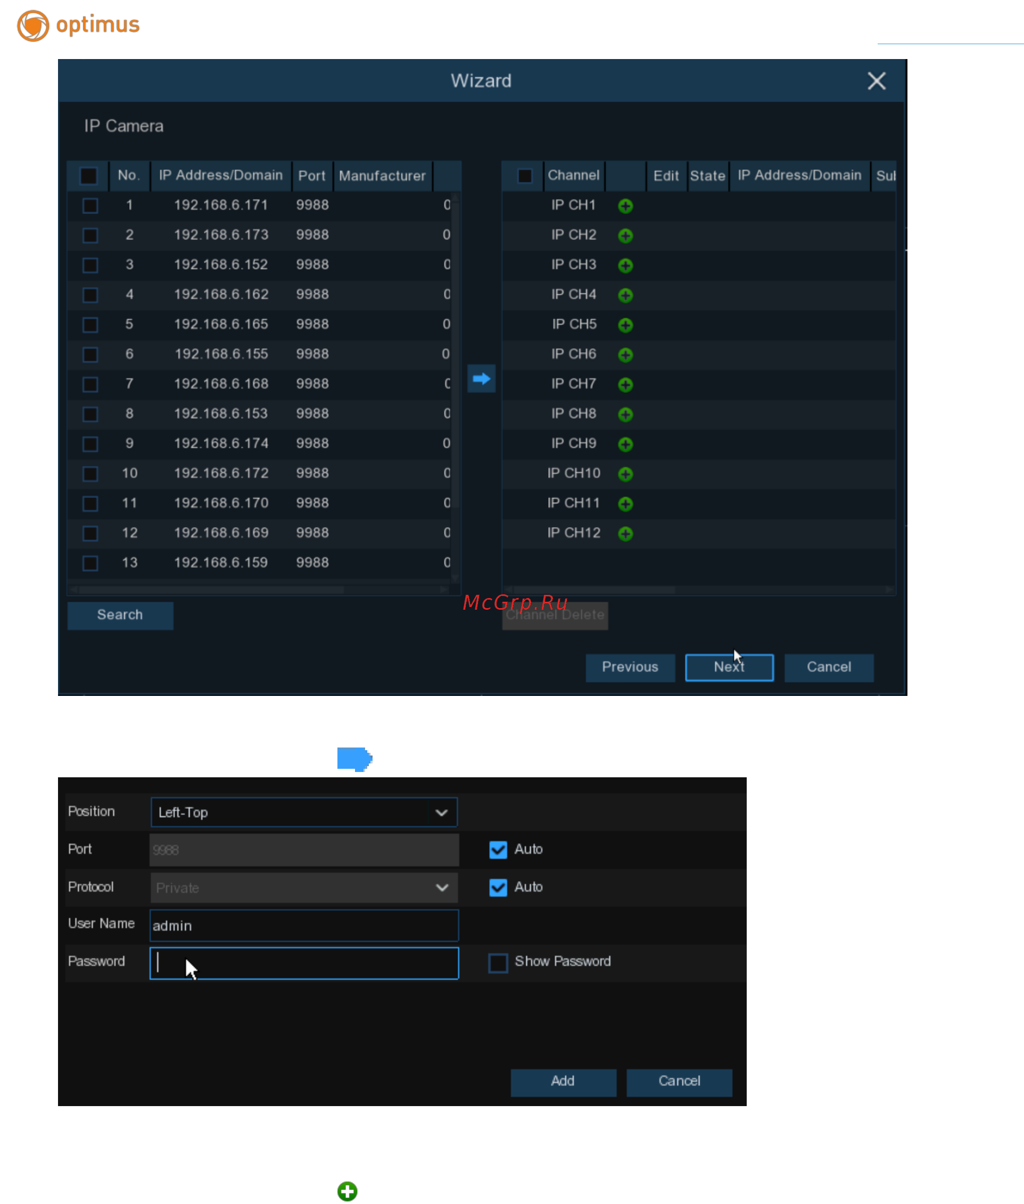The width and height of the screenshot is (1024, 1204).
Task: Add camera to IP CH2 channel
Action: pos(625,236)
